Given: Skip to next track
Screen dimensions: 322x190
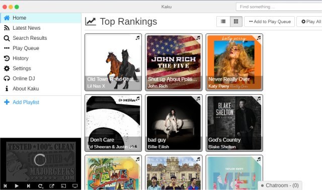Looking at the screenshot, I should pyautogui.click(x=28, y=186).
